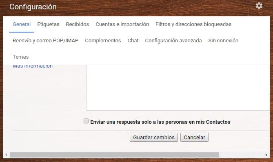Switch to Sin conexión tab

[x=223, y=41]
